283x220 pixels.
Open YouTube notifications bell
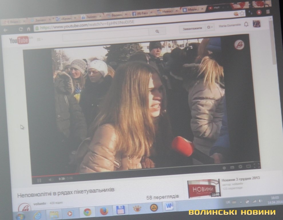[246, 25]
